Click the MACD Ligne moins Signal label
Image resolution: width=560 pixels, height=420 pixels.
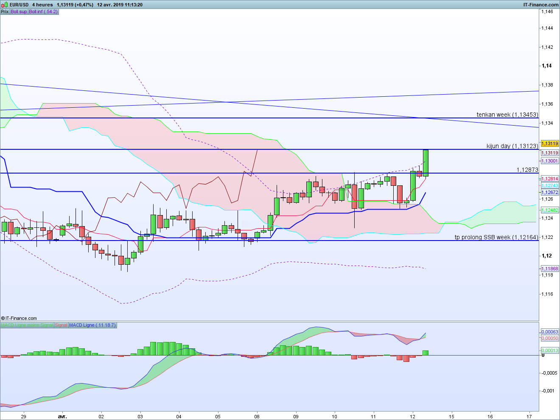tap(27, 325)
